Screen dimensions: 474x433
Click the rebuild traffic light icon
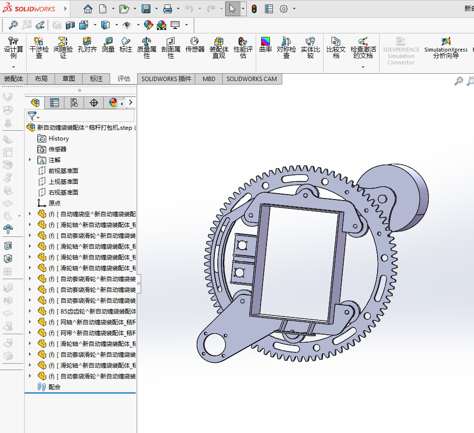pos(254,9)
